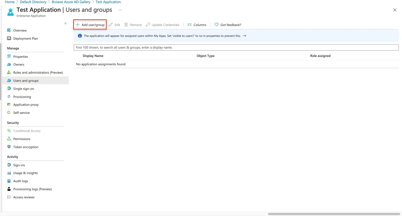Click the Add user/group button
This screenshot has width=402, height=216.
tap(90, 25)
